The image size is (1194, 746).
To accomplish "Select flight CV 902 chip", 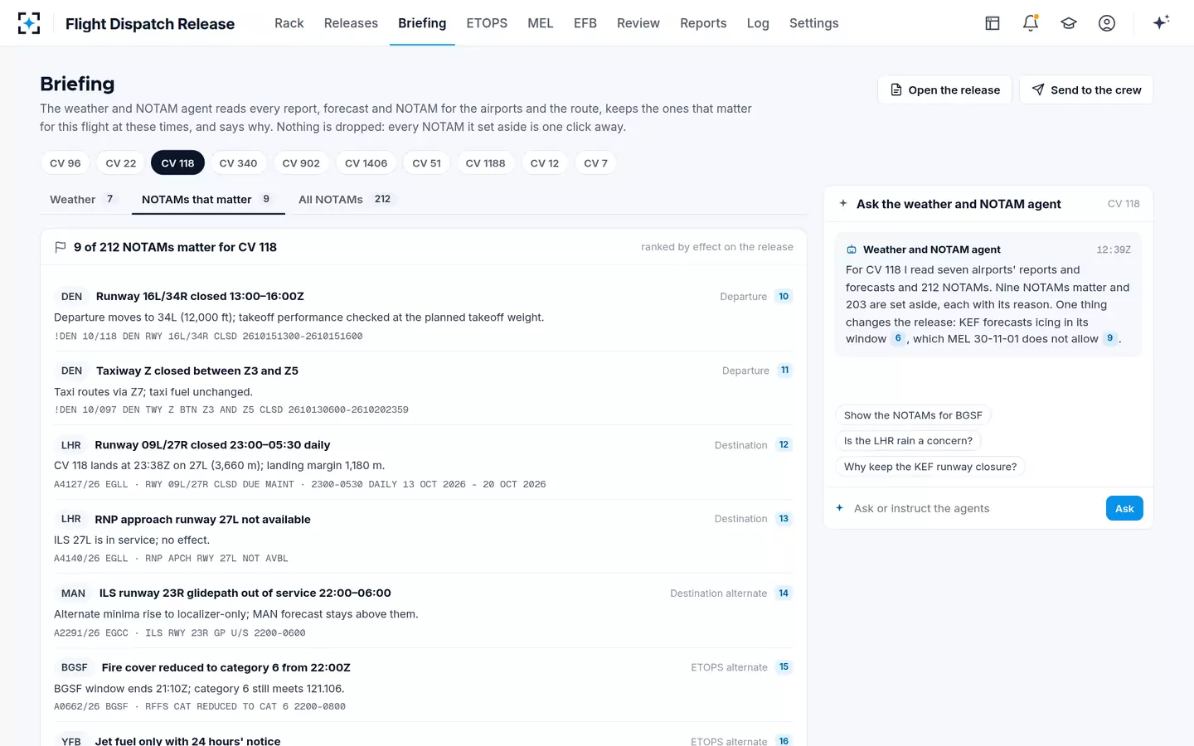I will tap(301, 163).
